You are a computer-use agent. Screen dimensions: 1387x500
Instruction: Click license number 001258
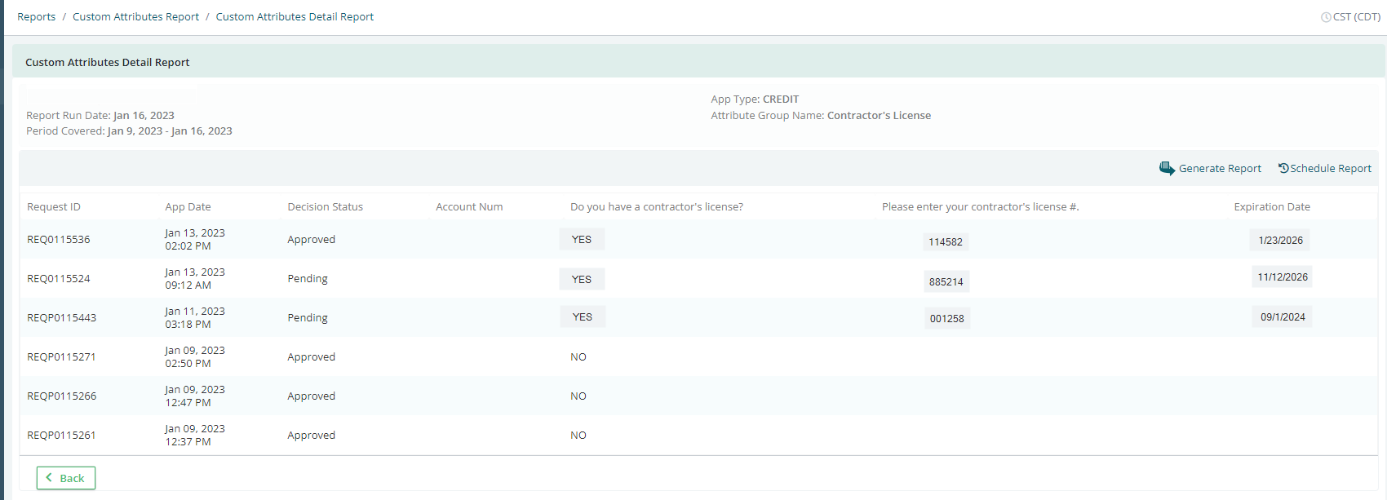946,318
